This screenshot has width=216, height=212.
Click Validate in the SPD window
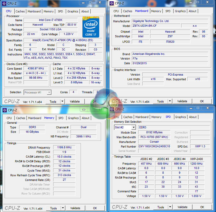[182, 207]
